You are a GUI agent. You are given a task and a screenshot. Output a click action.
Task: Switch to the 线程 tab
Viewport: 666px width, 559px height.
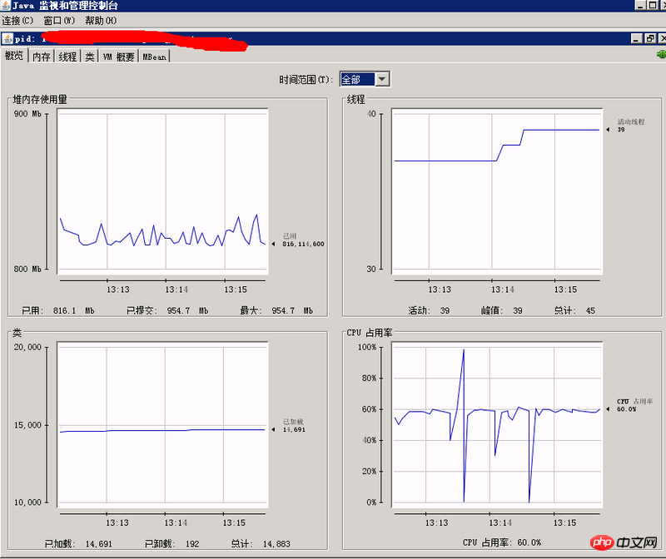[x=68, y=57]
